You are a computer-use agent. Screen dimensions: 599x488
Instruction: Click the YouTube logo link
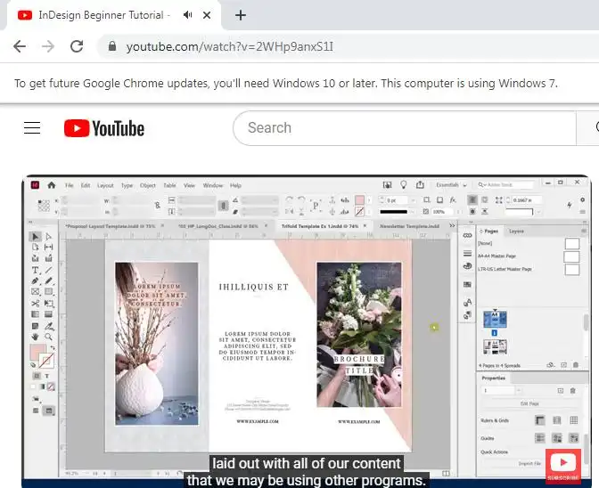104,128
